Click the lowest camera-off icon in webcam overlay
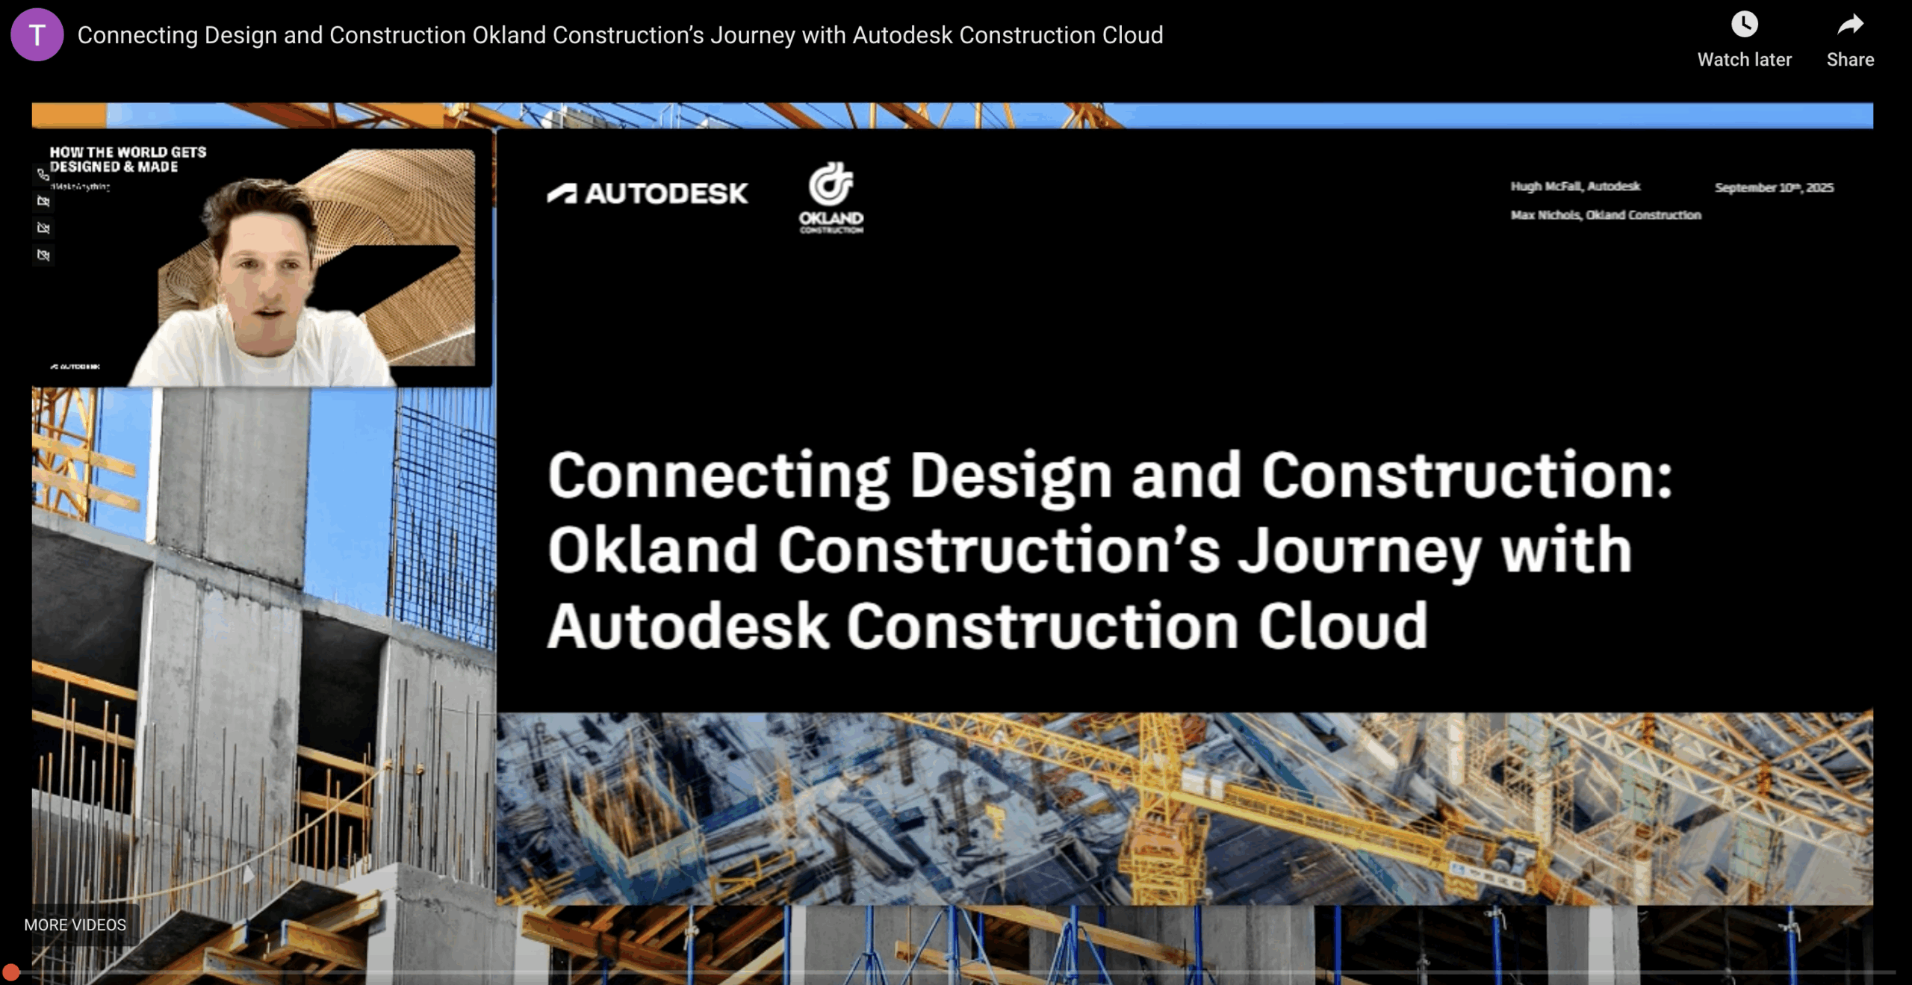1912x985 pixels. (x=43, y=255)
